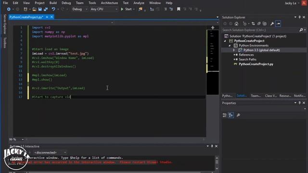Open Solution Explorer window options dropdown arrow
Image resolution: width=308 pixels, height=173 pixels.
(x=295, y=17)
